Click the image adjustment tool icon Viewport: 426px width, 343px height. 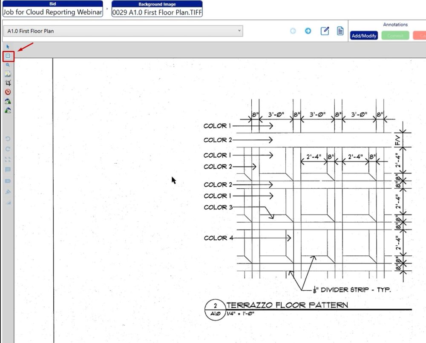tap(8, 74)
